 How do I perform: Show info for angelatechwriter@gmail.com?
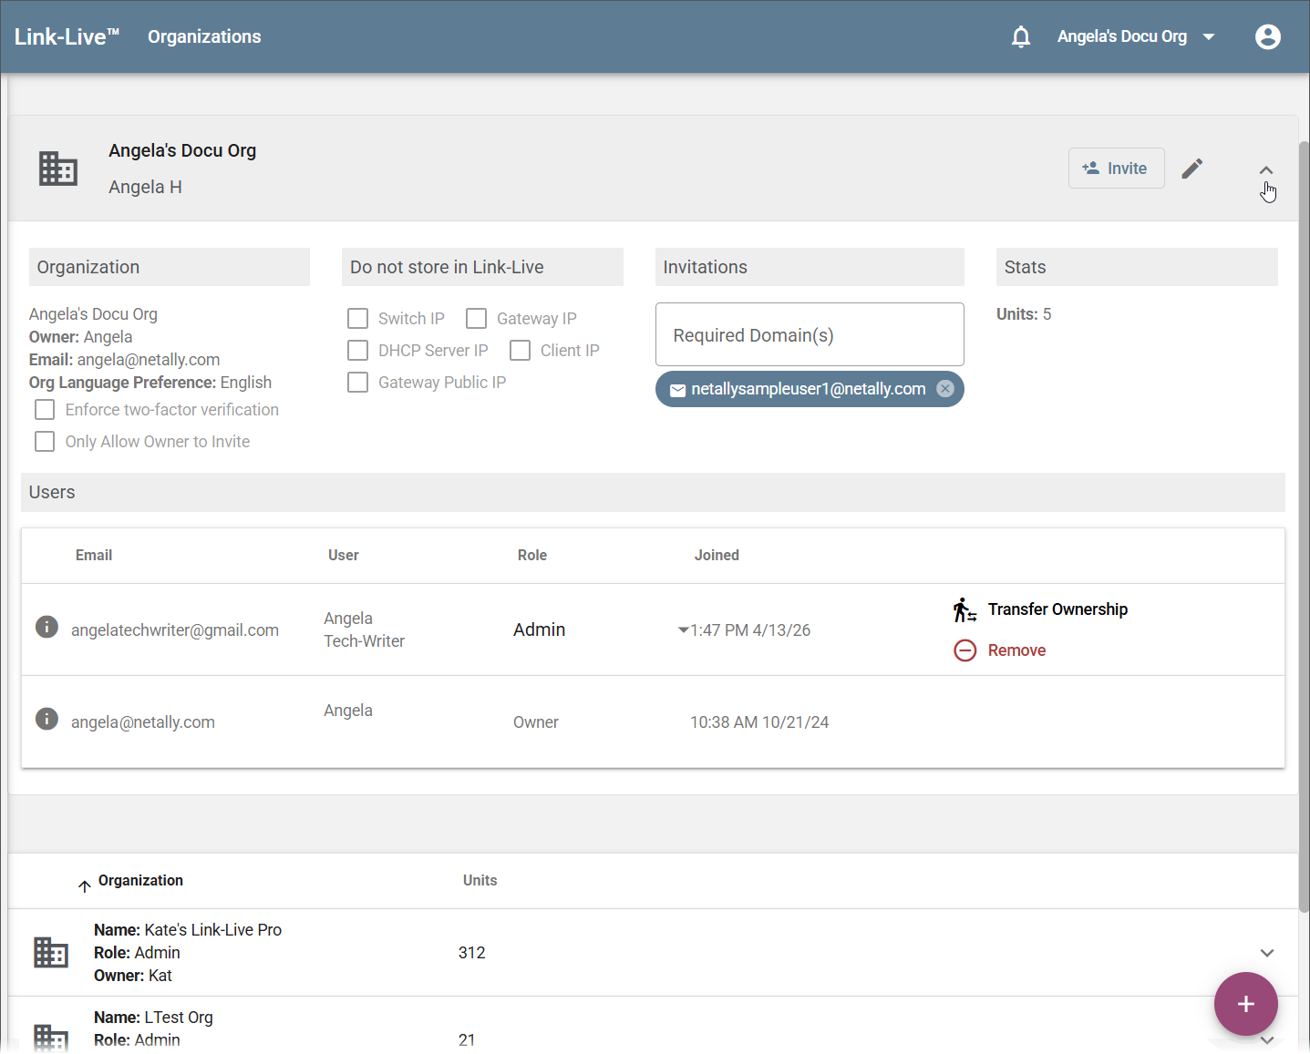[46, 627]
